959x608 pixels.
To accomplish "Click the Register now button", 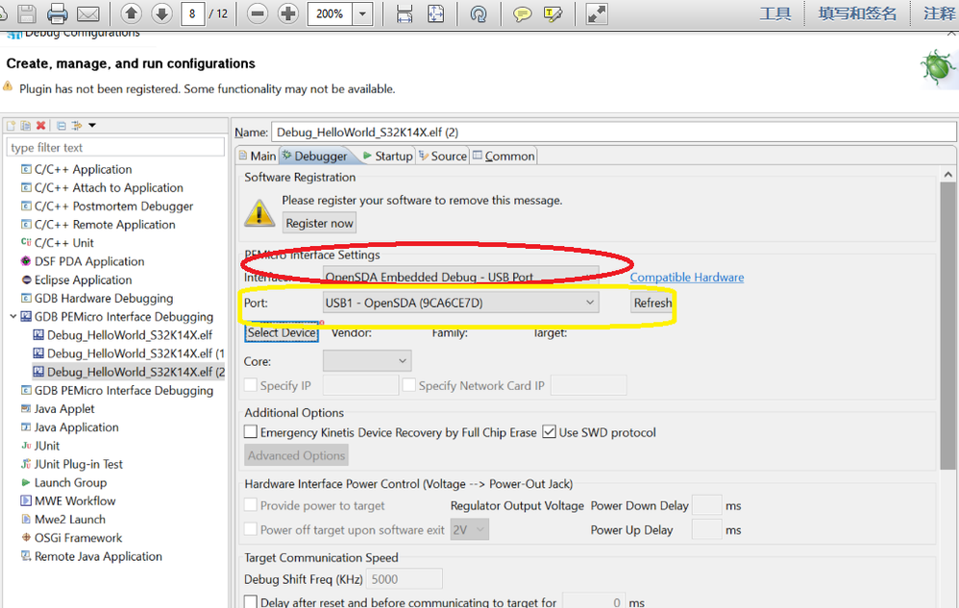I will [319, 223].
